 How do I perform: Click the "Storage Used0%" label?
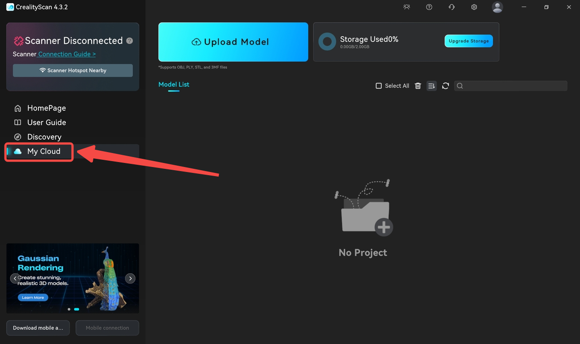[369, 39]
